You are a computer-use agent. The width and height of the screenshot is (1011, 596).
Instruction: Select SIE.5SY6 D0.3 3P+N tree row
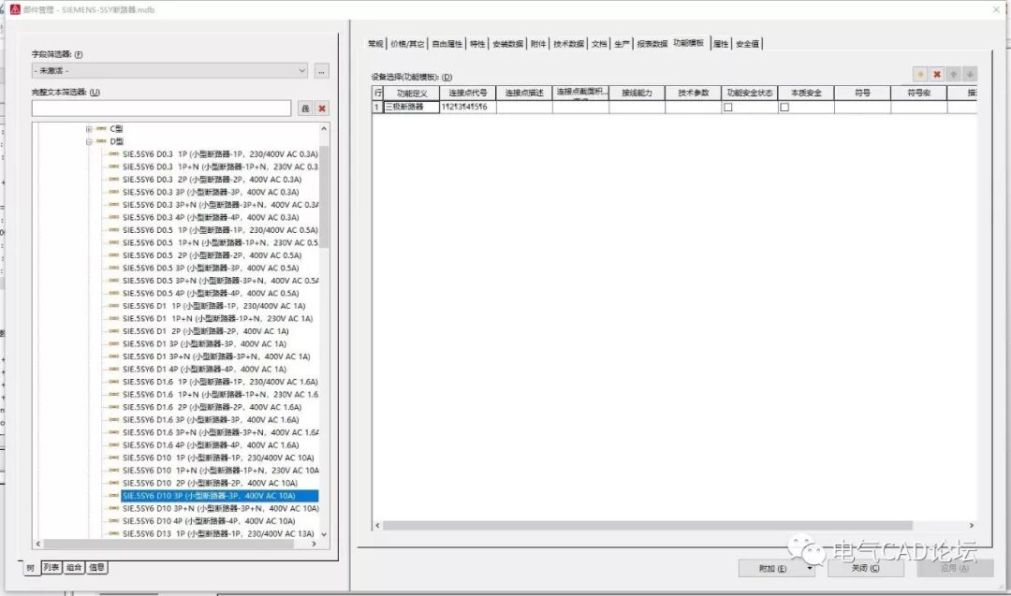tap(221, 205)
